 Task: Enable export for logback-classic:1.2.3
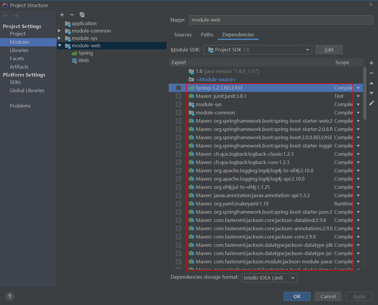[x=178, y=154]
